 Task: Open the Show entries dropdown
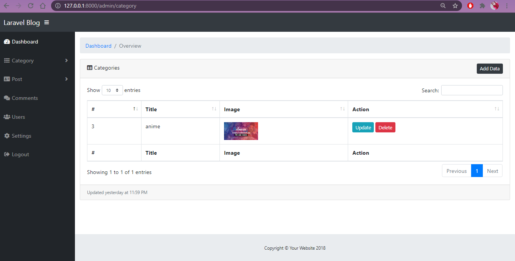click(x=112, y=90)
